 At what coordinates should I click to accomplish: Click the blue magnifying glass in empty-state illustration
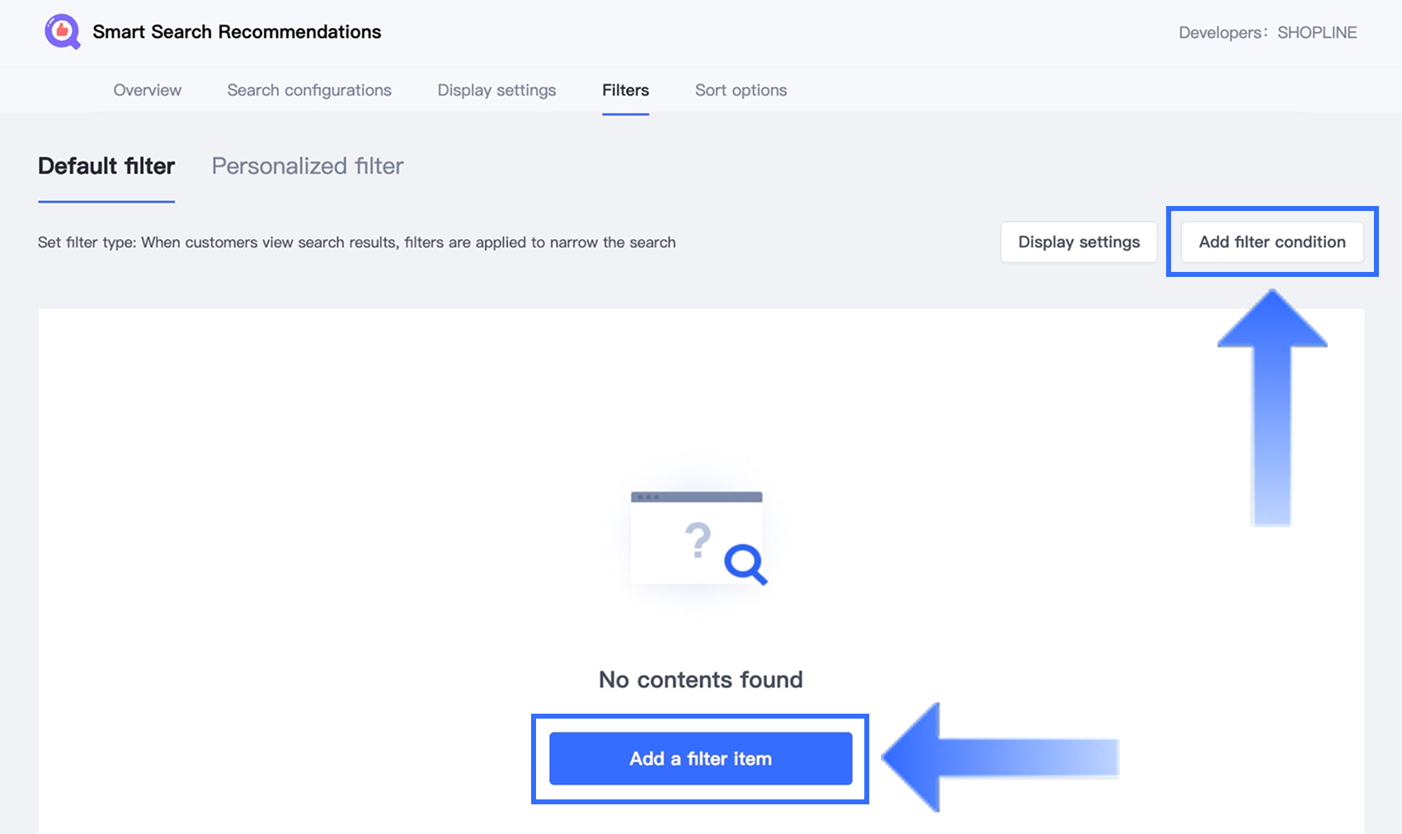pyautogui.click(x=745, y=564)
